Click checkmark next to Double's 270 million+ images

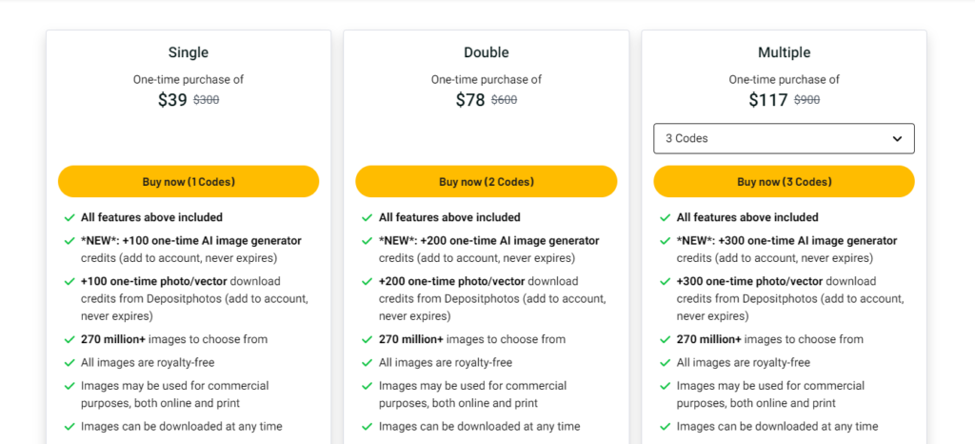(368, 339)
